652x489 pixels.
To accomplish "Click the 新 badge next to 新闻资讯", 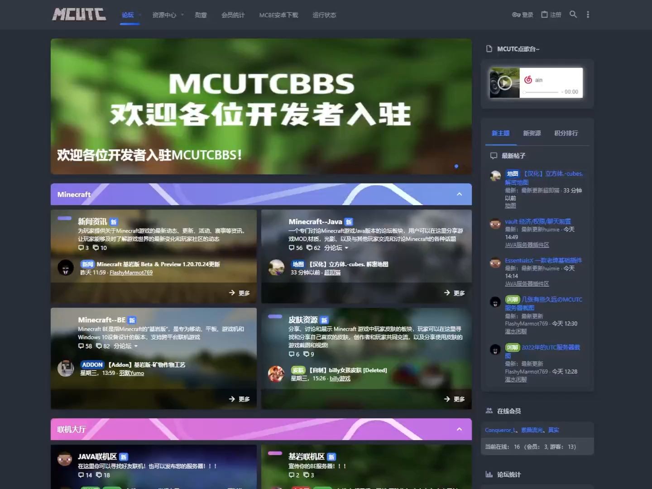I will tap(114, 222).
